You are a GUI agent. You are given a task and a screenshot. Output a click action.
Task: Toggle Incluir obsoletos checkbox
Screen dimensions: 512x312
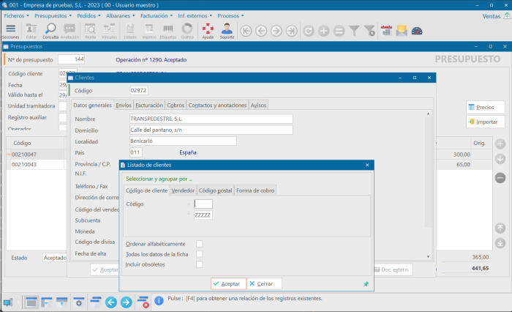click(x=199, y=264)
